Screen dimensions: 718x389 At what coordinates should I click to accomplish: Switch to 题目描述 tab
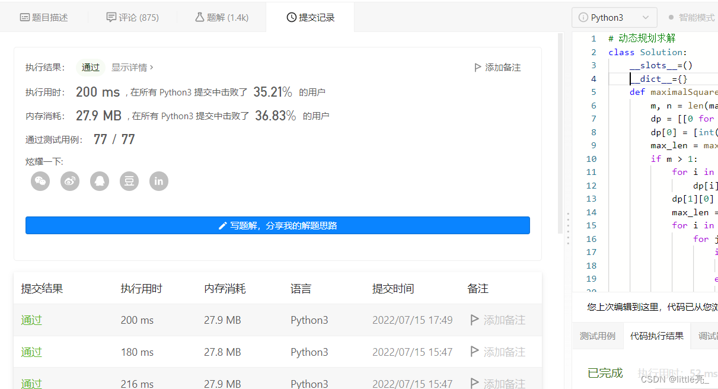click(x=44, y=18)
